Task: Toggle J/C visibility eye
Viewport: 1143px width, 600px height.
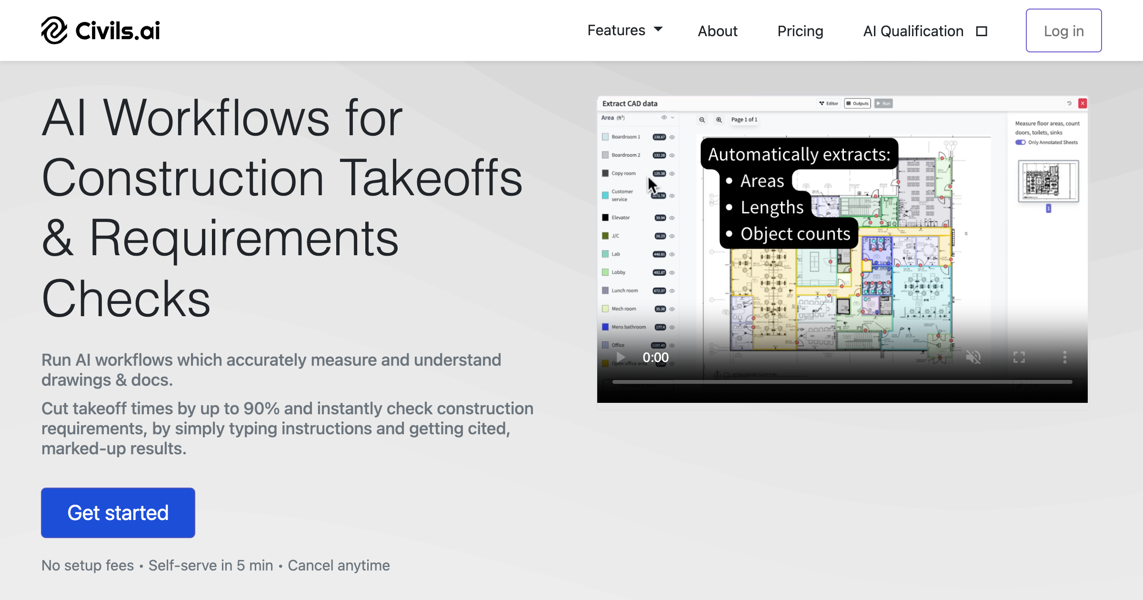Action: (672, 236)
